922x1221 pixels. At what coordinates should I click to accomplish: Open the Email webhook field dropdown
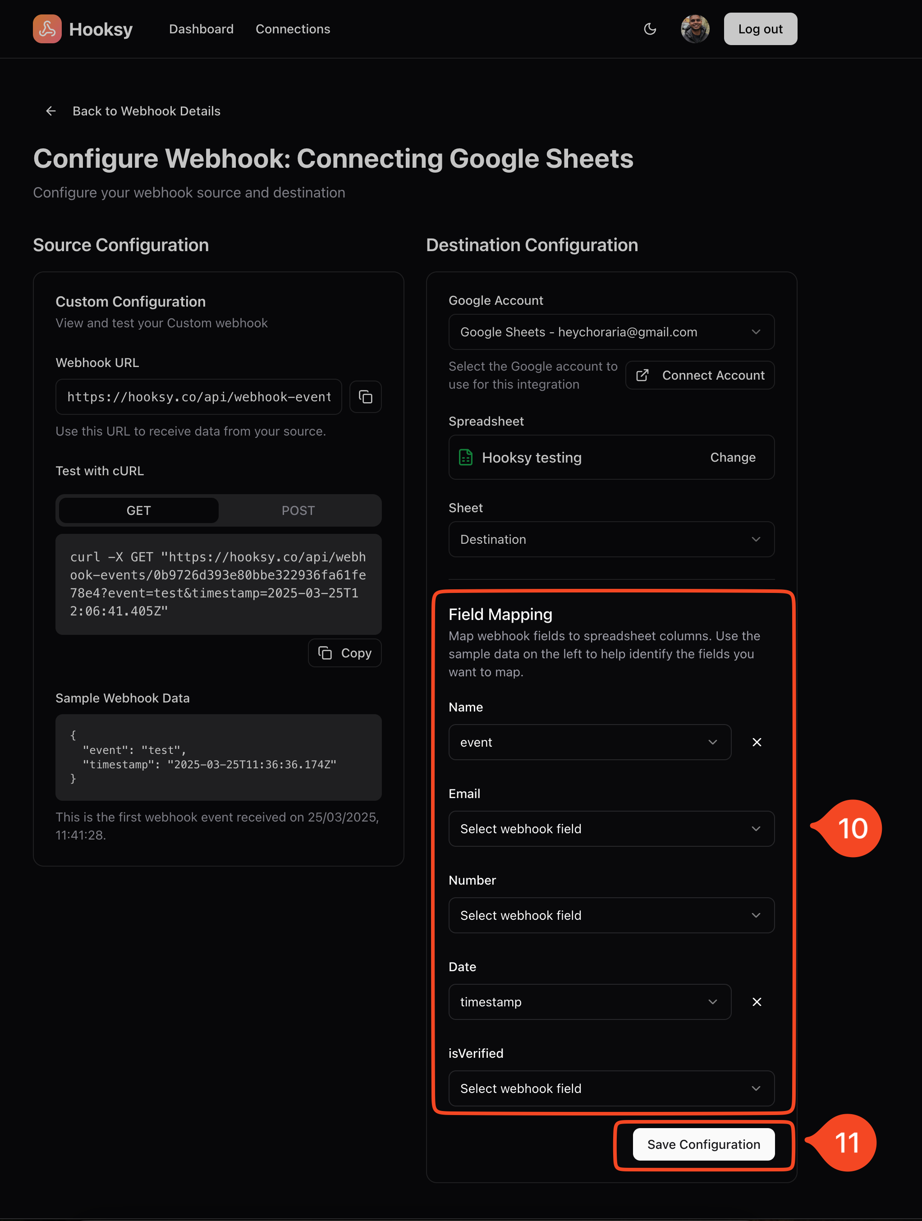click(x=611, y=829)
